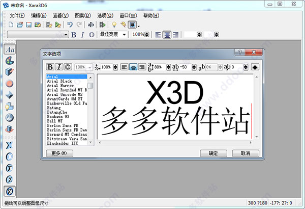The image size is (305, 209).
Task: Click the text preview horizontal scrollbar
Action: click(x=175, y=142)
